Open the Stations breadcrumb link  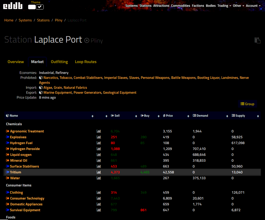pyautogui.click(x=43, y=20)
